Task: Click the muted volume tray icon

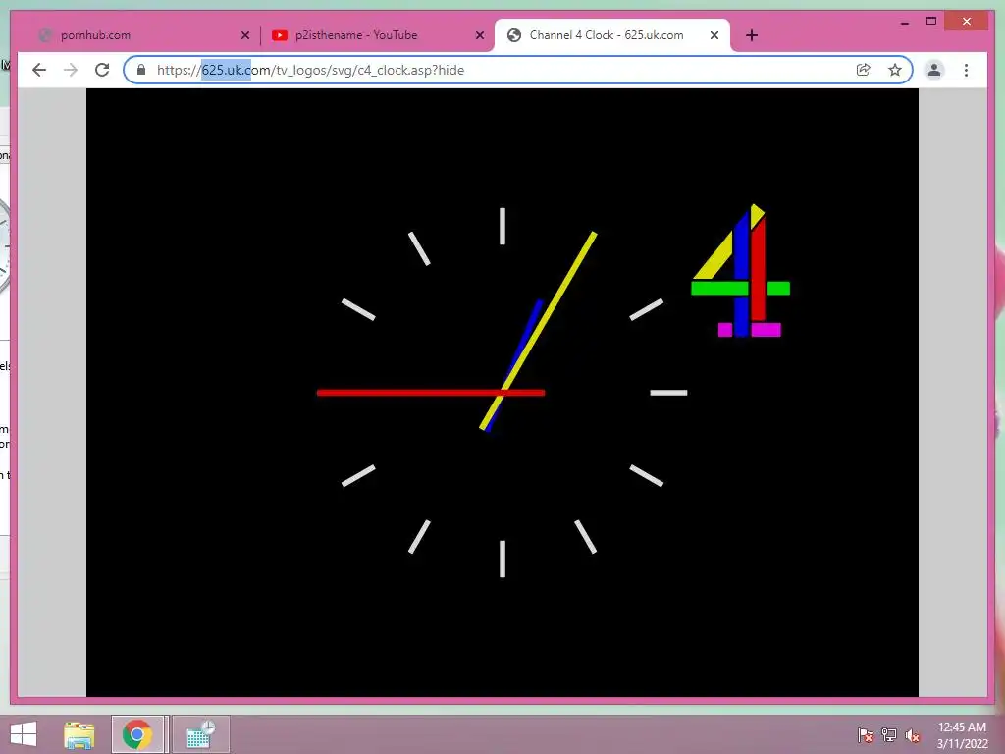Action: (912, 735)
